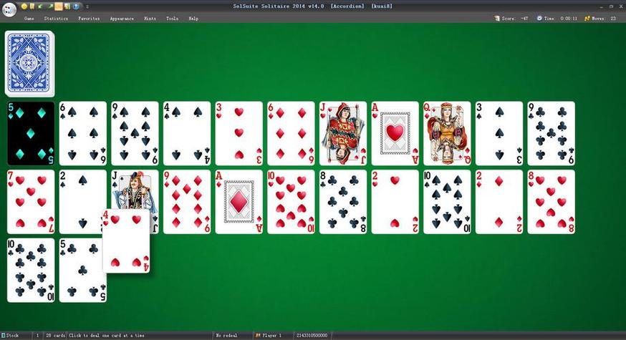Screen dimensions: 626x340
Task: Click the 4 of hearts card
Action: 126,241
